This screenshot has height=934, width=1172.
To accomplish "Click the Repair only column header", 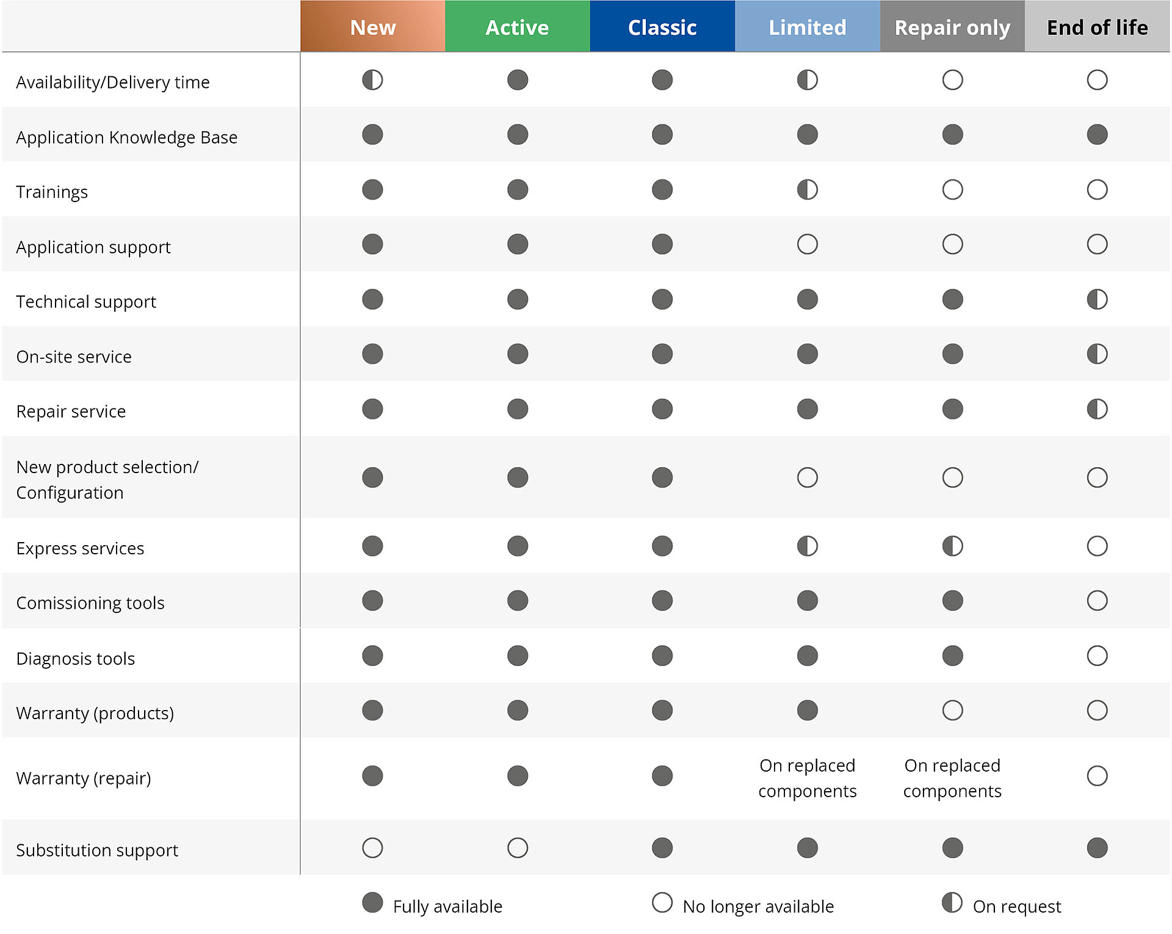I will [952, 27].
